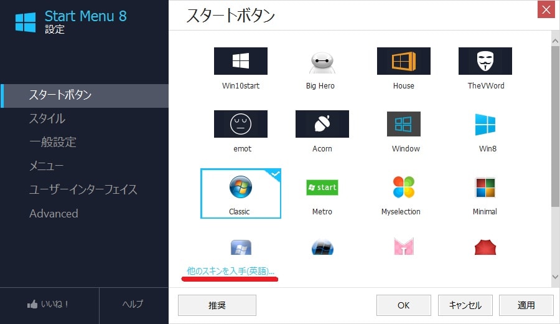Confirm with the OK button
Image resolution: width=560 pixels, height=324 pixels.
tap(404, 305)
